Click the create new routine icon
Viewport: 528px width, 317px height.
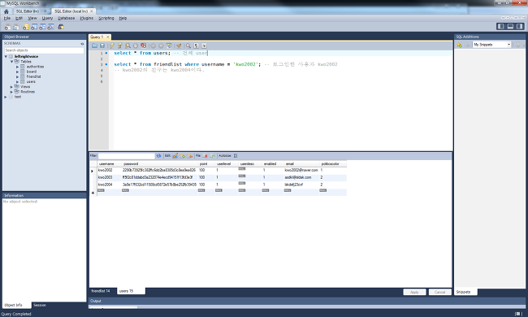pos(50,27)
